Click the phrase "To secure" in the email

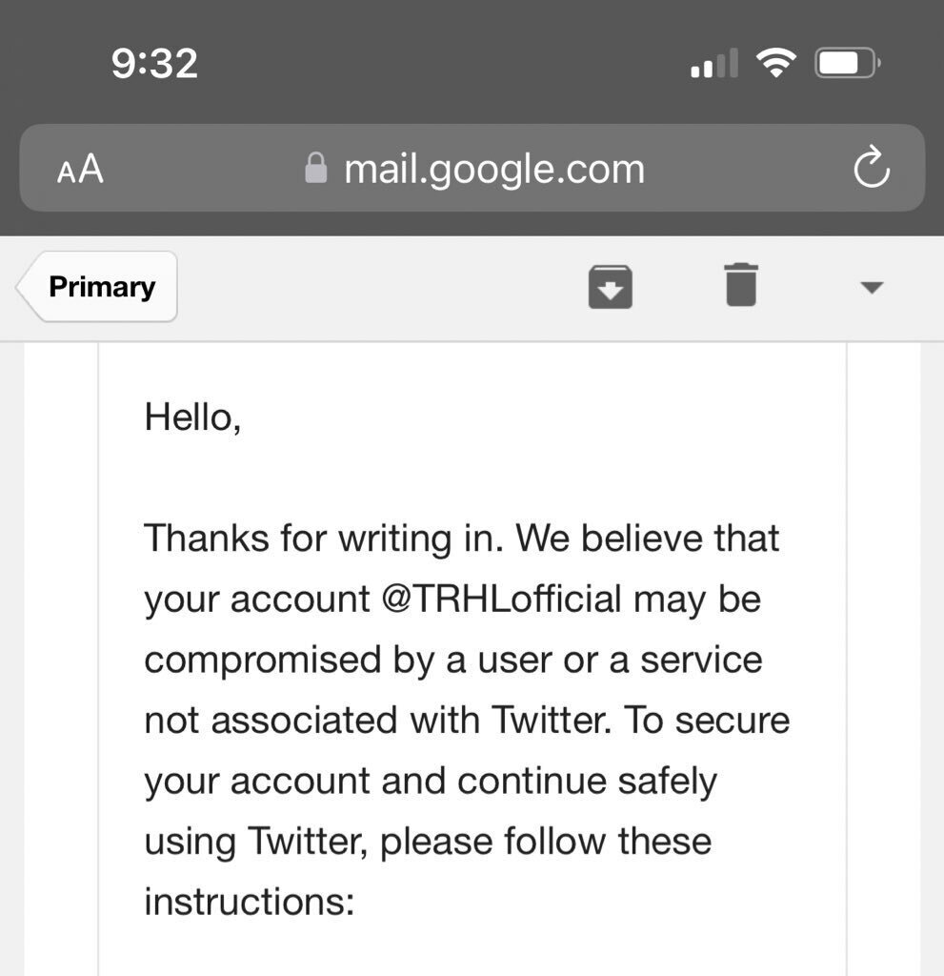(x=708, y=721)
